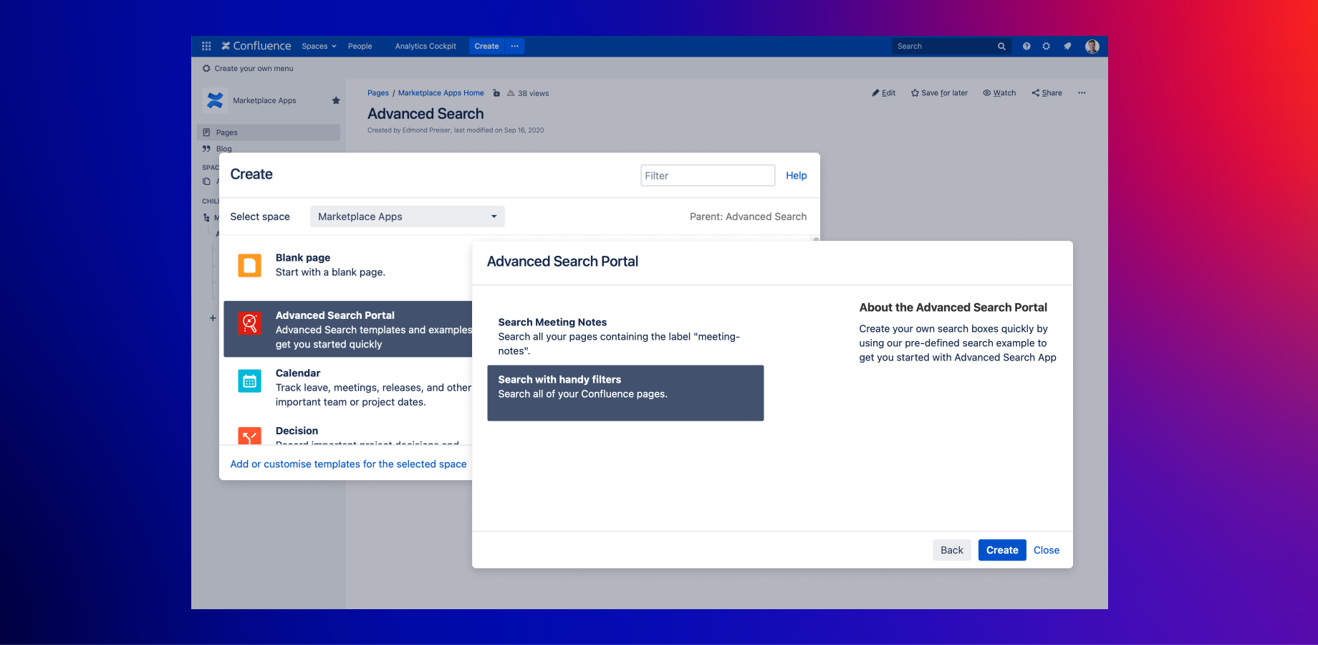Open the ellipsis next to header Create
Screen dimensions: 1318x645
pos(515,46)
